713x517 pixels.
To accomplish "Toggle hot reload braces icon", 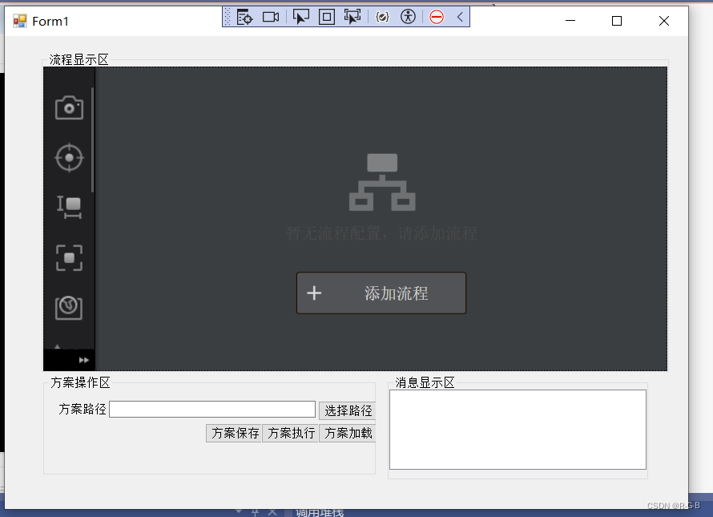I will pyautogui.click(x=382, y=18).
